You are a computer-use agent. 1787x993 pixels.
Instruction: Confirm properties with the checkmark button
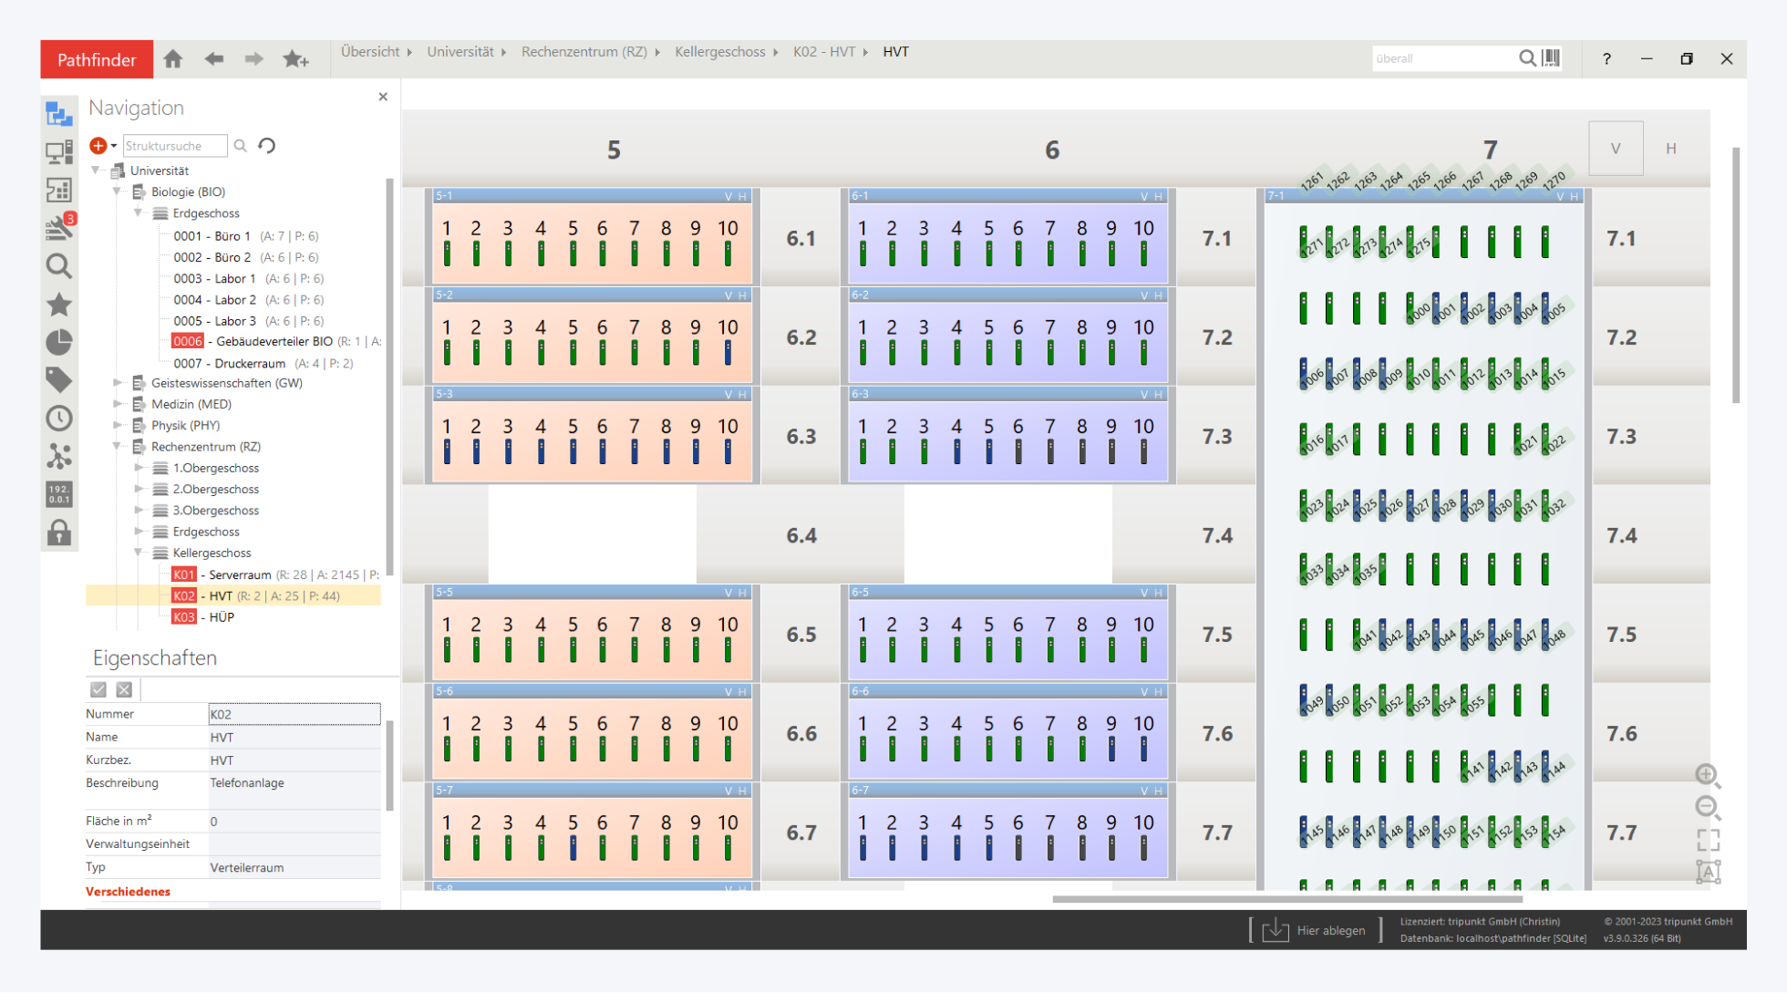point(98,690)
